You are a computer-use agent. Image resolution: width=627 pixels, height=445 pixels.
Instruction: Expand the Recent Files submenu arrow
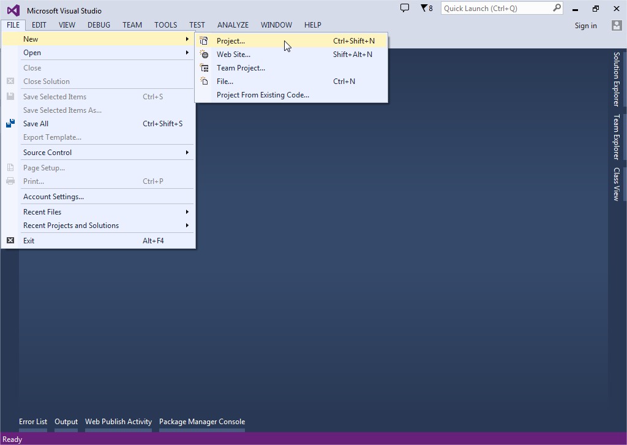click(187, 211)
